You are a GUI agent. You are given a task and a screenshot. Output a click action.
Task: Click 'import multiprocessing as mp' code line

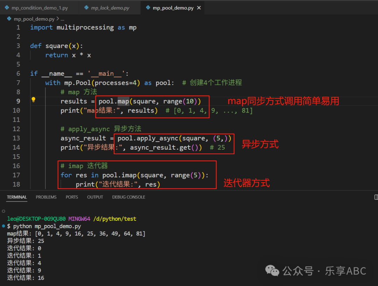point(83,28)
